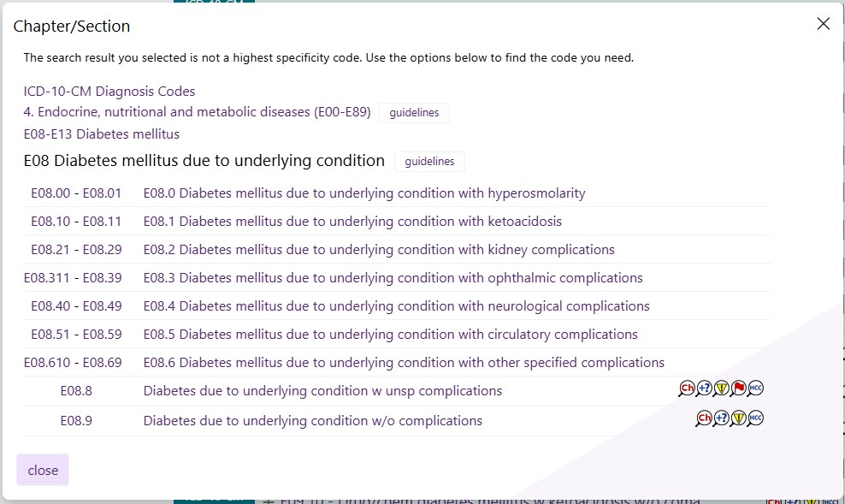
Task: Click the yellow warning icon for E08.8
Action: pos(721,388)
